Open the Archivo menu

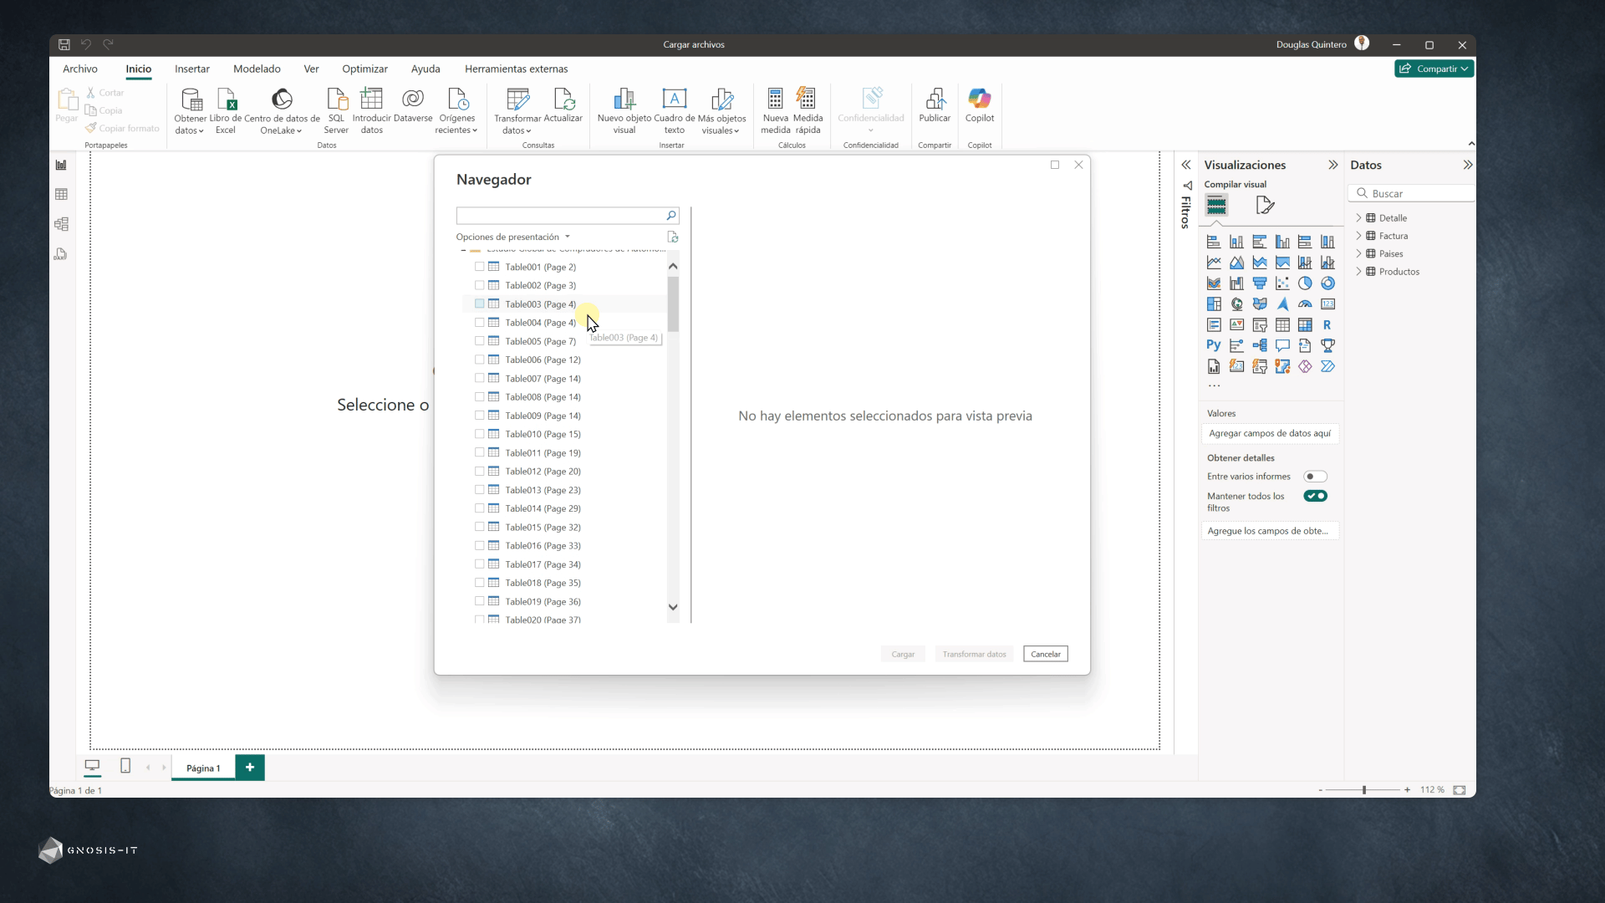point(80,69)
